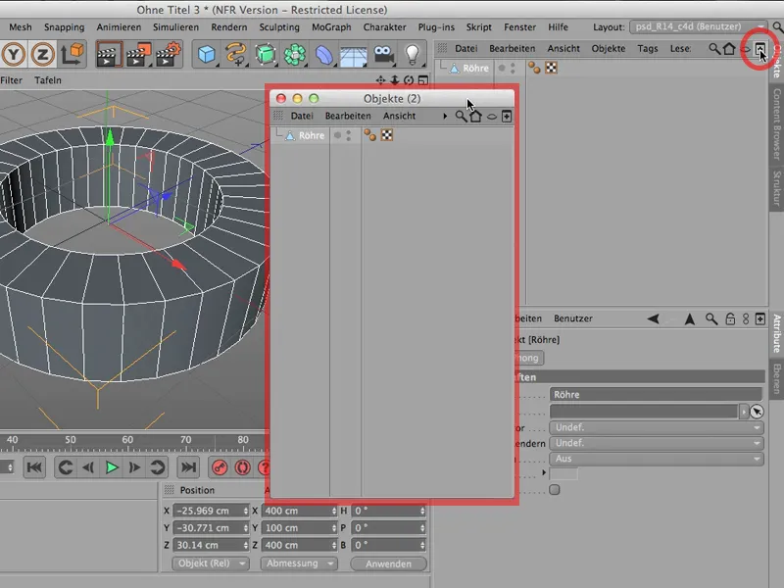The height and width of the screenshot is (588, 784).
Task: Open Objekt (Rel) coordinate dropdown
Action: tap(210, 563)
